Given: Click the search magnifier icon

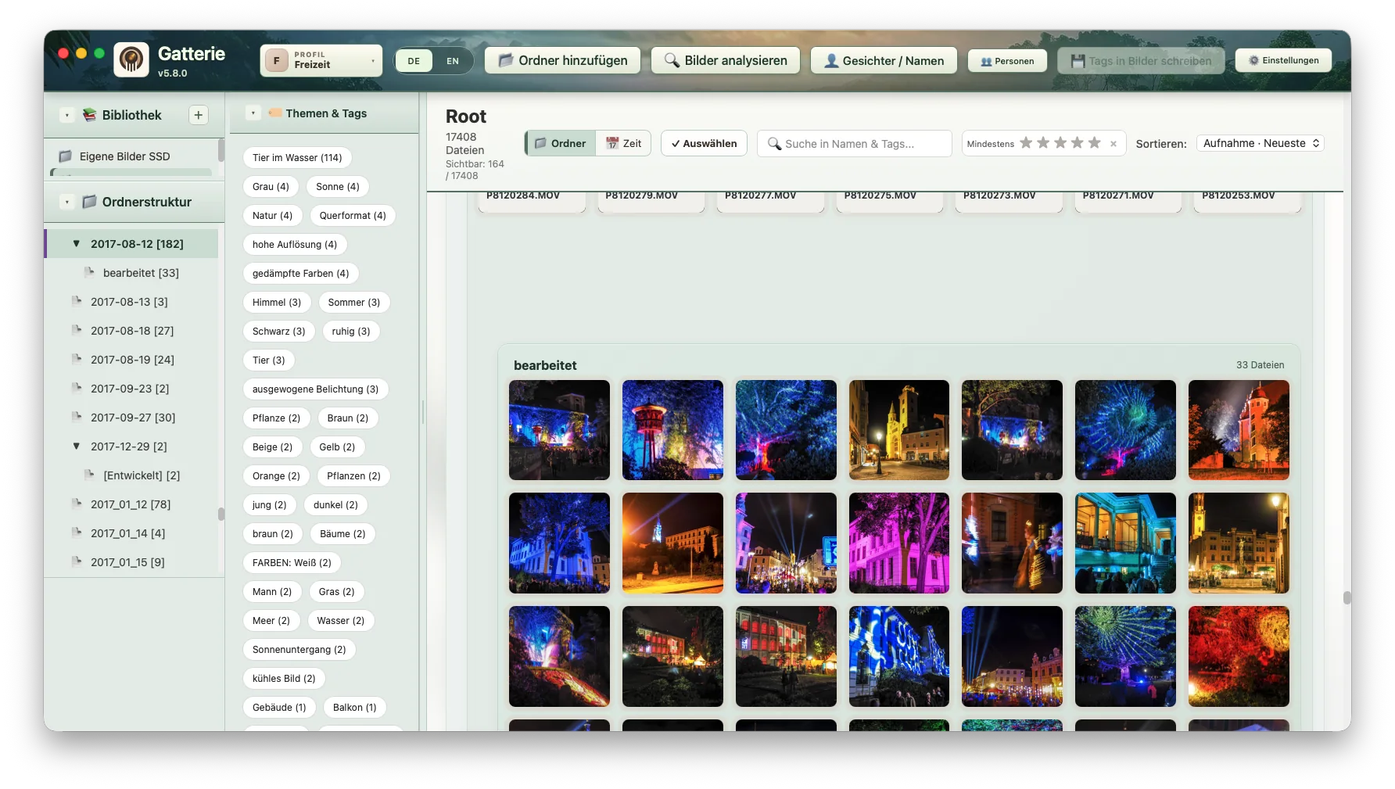Looking at the screenshot, I should 775,144.
